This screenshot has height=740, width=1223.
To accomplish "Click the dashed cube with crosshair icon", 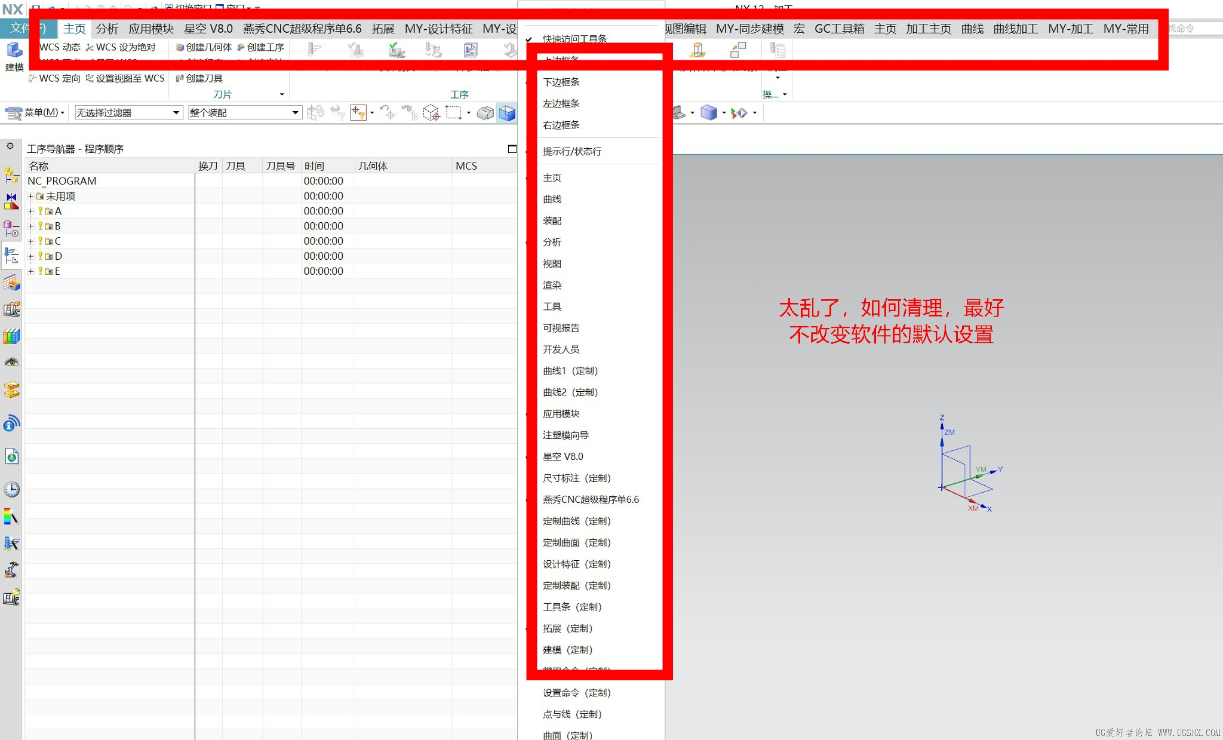I will click(431, 112).
